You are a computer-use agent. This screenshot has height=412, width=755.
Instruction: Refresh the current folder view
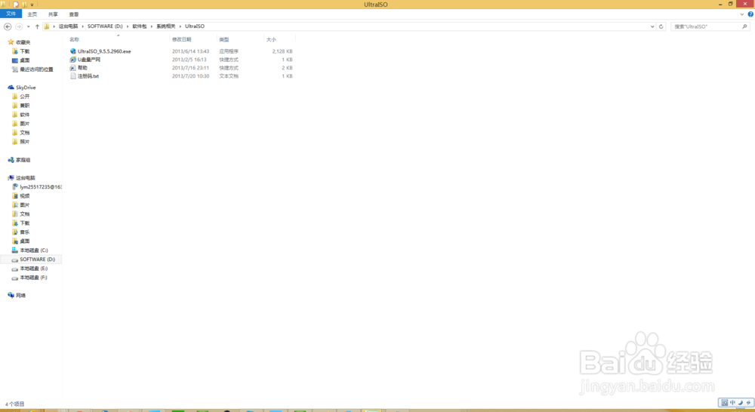point(661,26)
